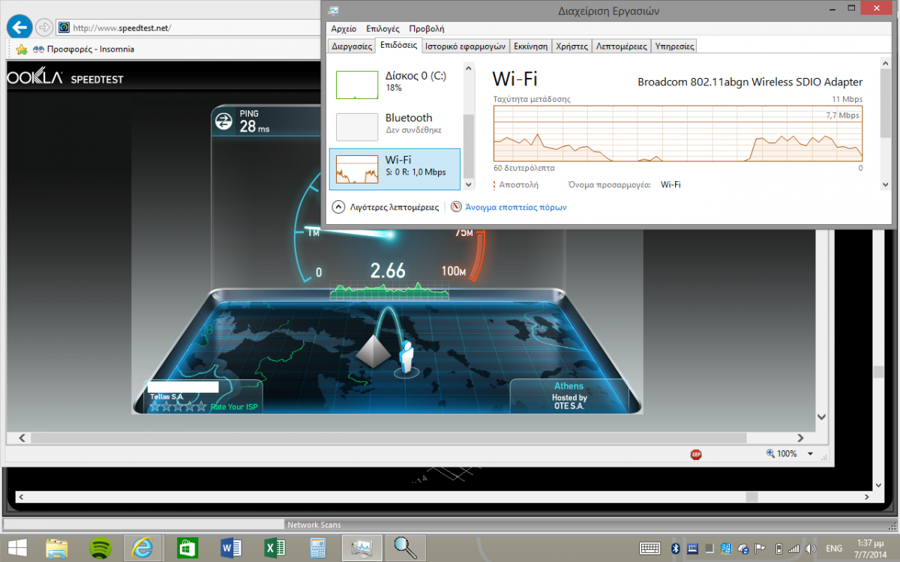Screen dimensions: 900x562
Task: Open Calculator from the taskbar
Action: (x=318, y=548)
